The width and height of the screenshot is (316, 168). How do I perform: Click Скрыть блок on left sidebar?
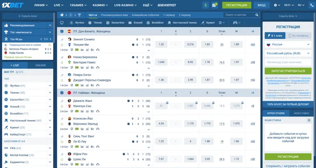pyautogui.click(x=28, y=16)
